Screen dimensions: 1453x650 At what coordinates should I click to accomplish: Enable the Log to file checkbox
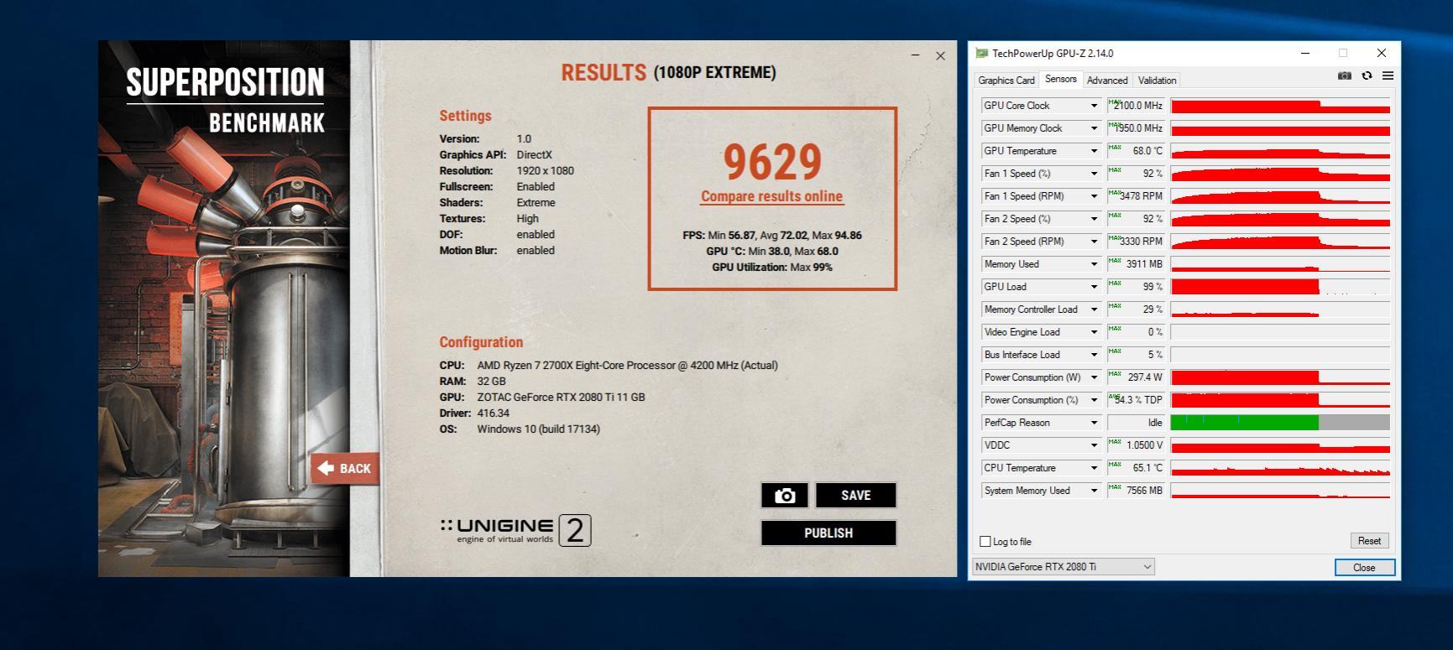click(x=985, y=542)
